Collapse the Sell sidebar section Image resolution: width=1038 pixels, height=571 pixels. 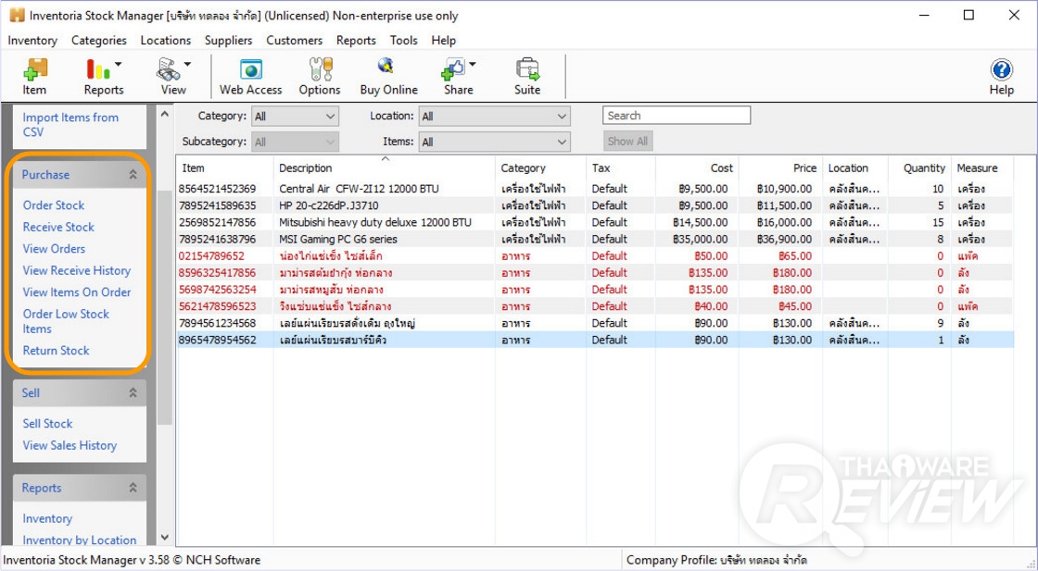[133, 393]
